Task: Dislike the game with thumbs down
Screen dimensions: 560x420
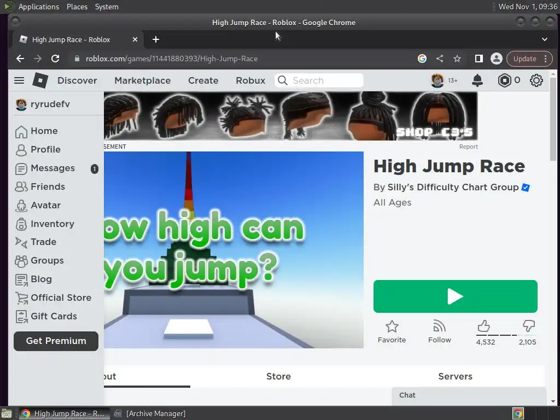Action: (529, 326)
